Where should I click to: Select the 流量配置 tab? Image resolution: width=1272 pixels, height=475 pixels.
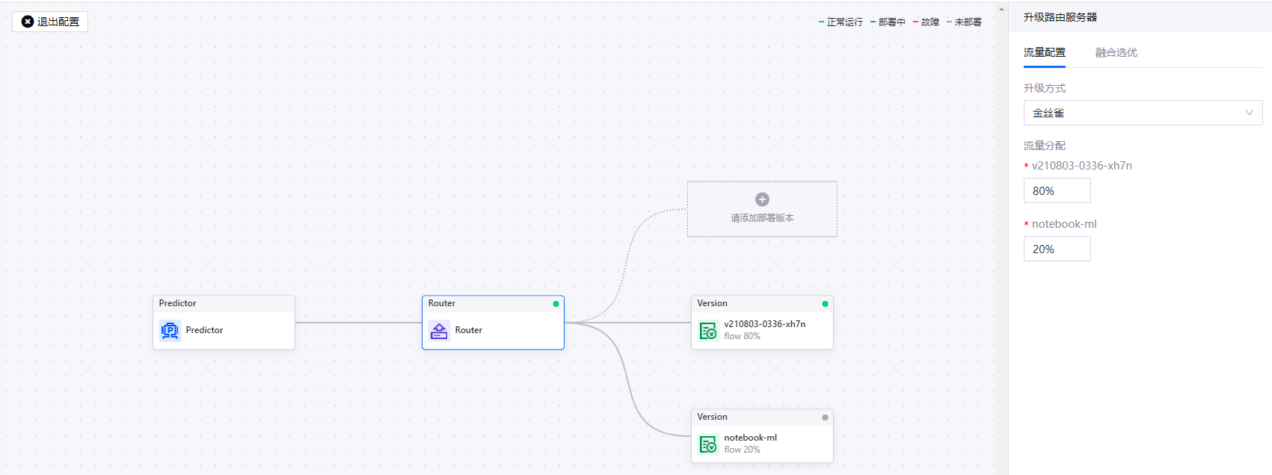(x=1044, y=52)
